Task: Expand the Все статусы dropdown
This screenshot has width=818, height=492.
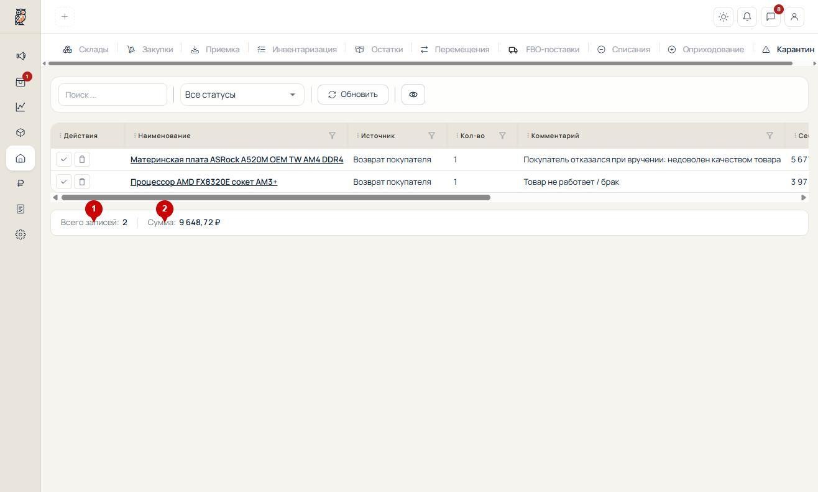Action: (242, 95)
